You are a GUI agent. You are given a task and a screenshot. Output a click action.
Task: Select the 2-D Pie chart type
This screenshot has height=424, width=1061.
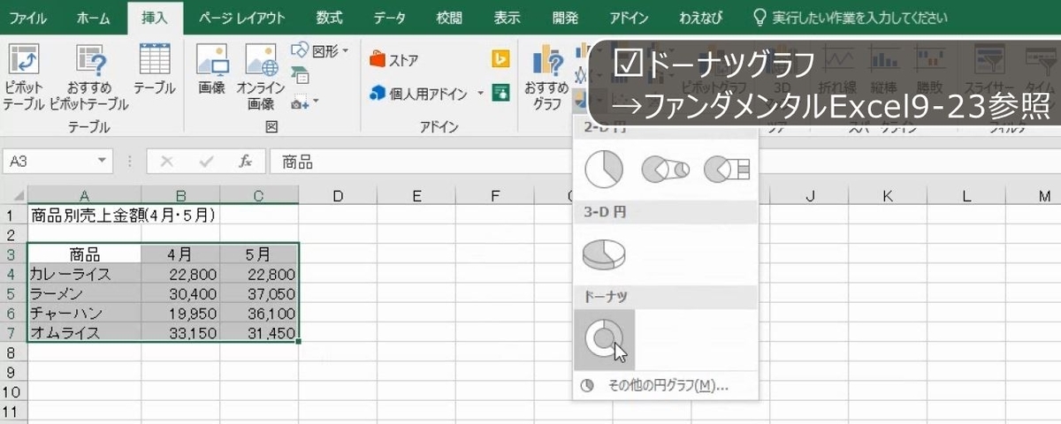[x=604, y=168]
